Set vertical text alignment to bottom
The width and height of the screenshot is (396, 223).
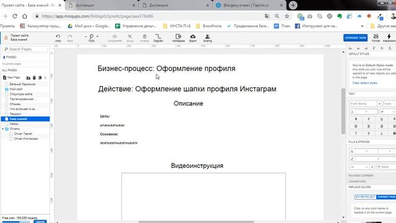381,134
